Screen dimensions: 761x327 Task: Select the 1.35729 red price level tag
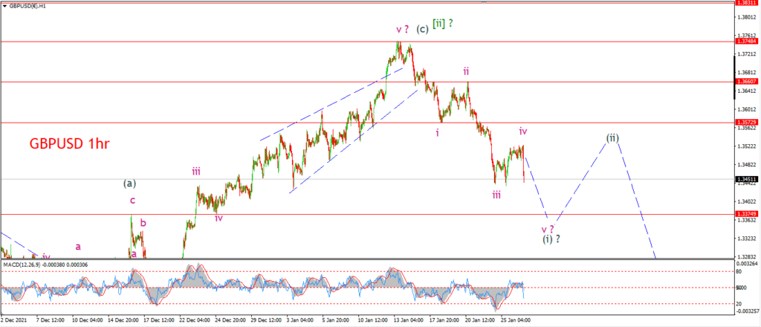pos(746,123)
